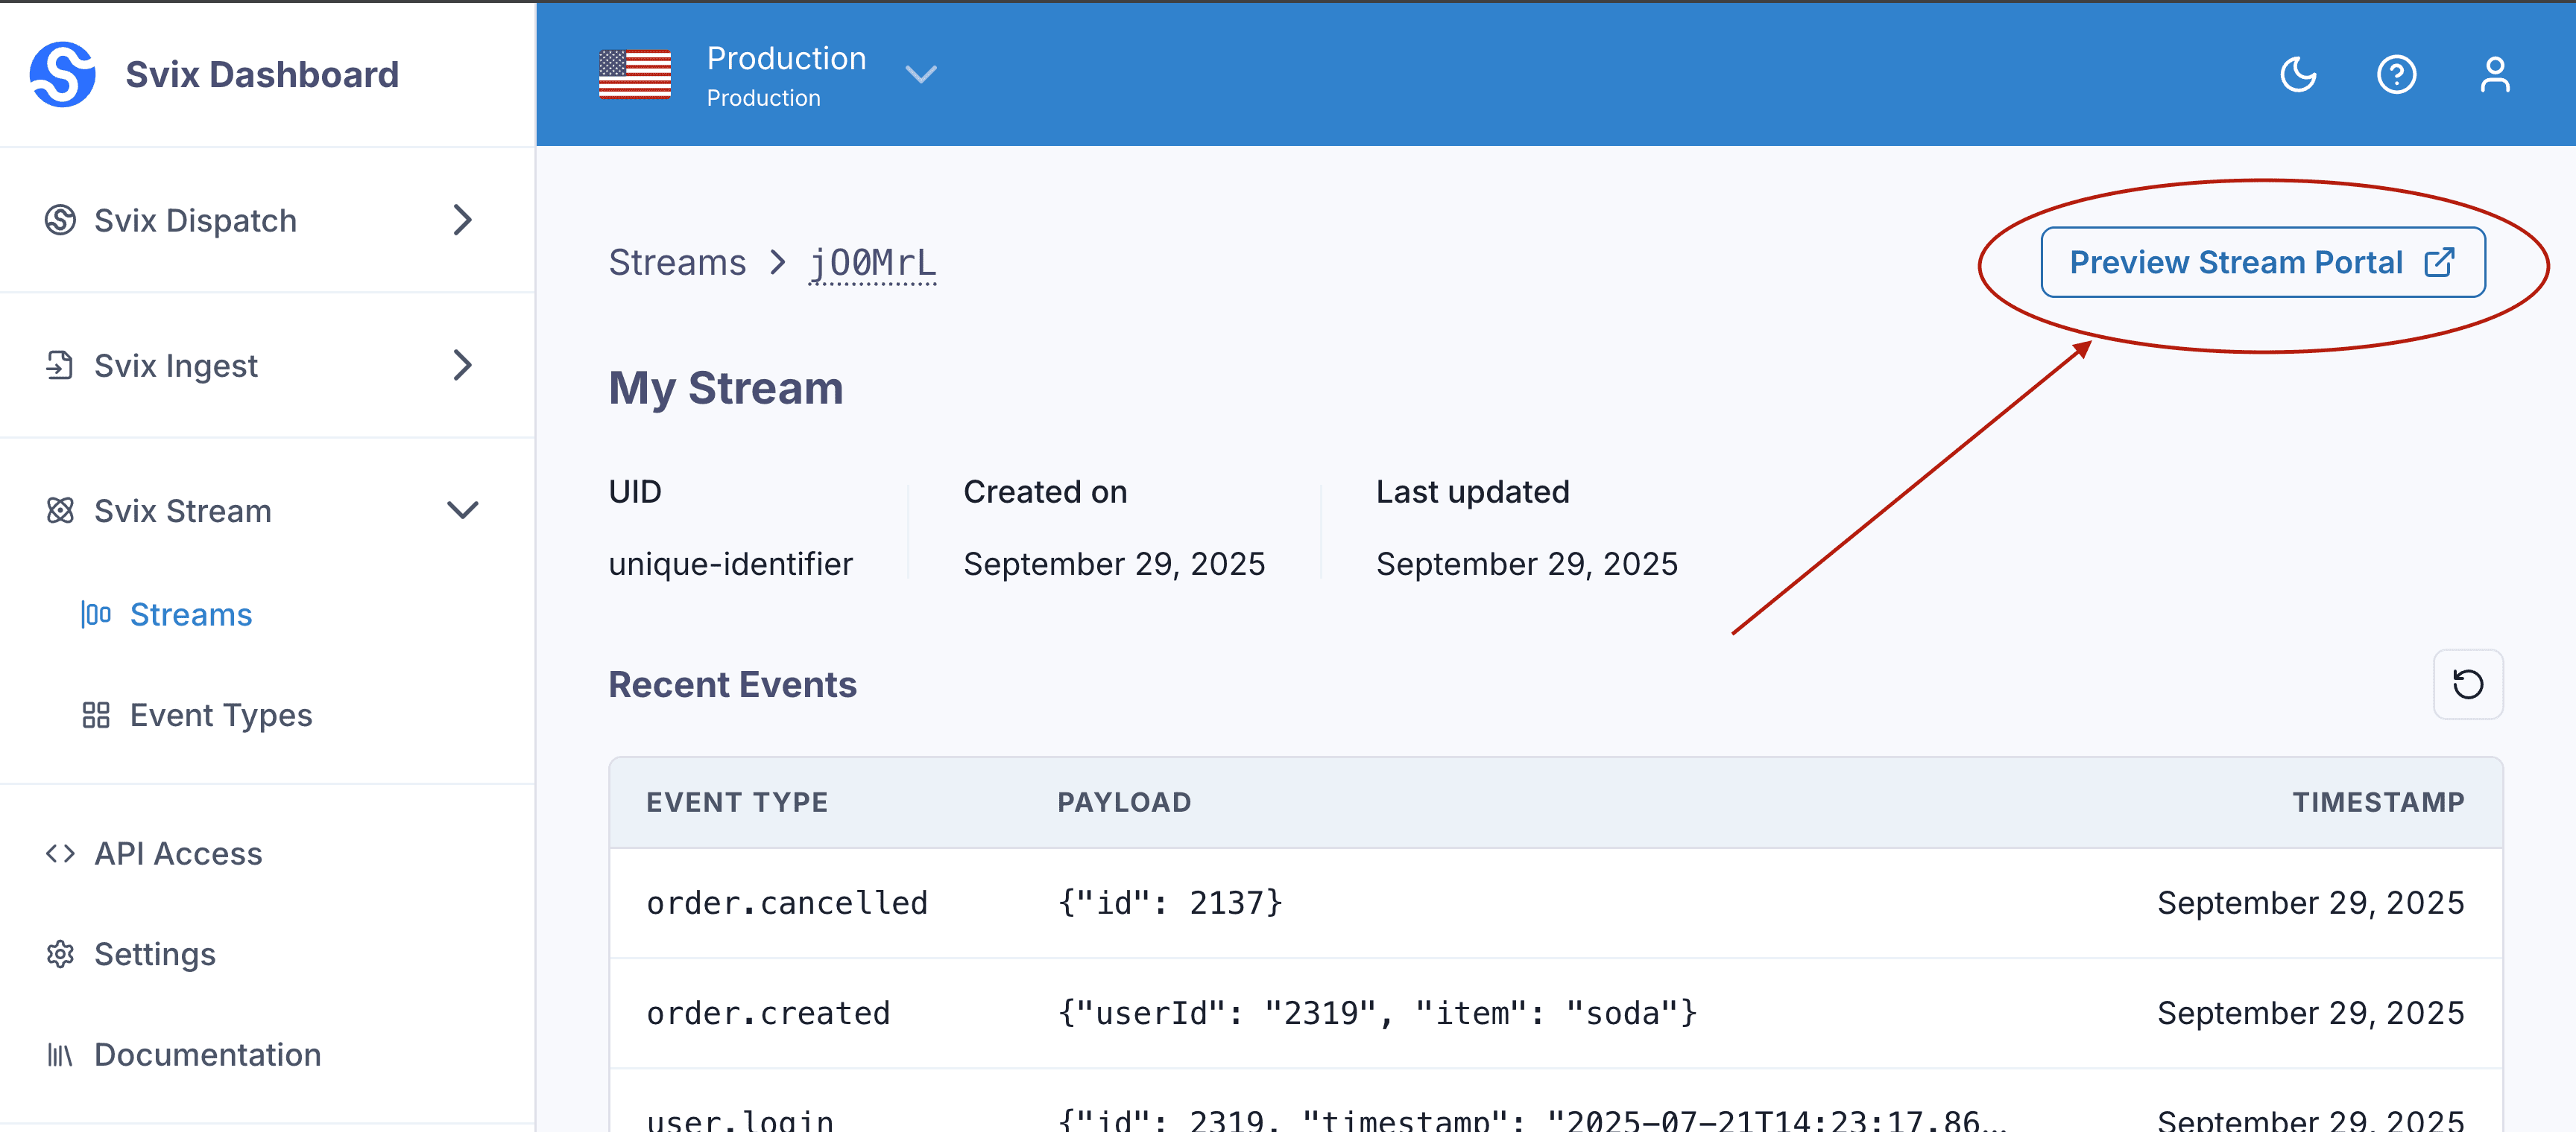Viewport: 2576px width, 1132px height.
Task: Open help via the question mark icon
Action: coord(2396,73)
